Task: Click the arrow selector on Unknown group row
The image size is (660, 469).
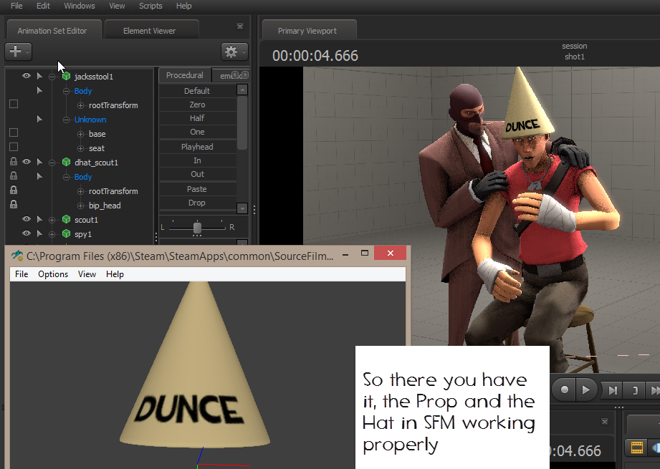Action: point(39,119)
